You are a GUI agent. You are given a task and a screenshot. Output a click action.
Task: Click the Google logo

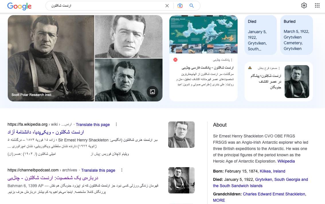pos(19,6)
